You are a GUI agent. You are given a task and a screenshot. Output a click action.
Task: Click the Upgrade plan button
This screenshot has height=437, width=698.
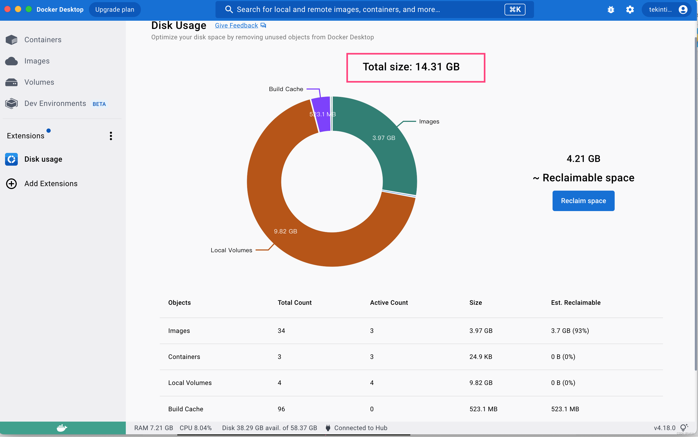coord(115,10)
